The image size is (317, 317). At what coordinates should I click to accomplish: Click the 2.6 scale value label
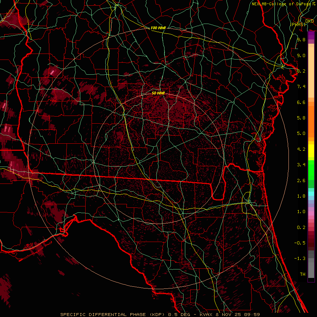click(301, 180)
